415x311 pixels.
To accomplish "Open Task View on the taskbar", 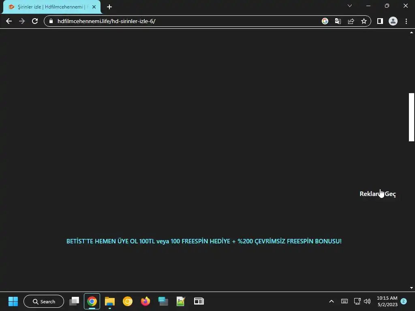I will click(x=74, y=301).
